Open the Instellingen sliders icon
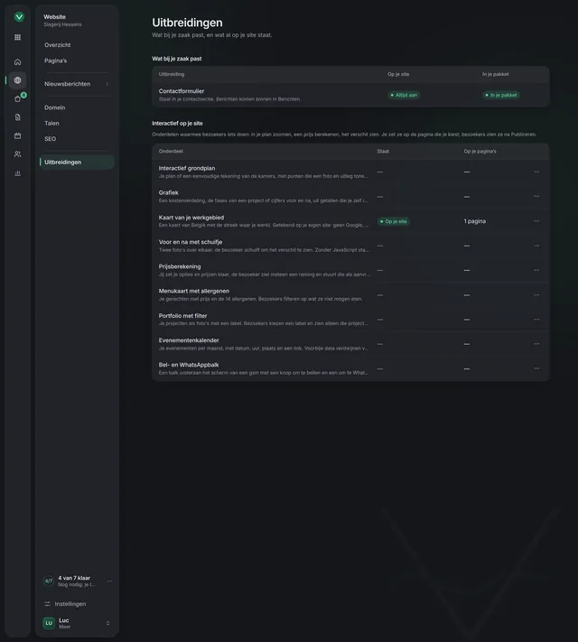 tap(48, 604)
